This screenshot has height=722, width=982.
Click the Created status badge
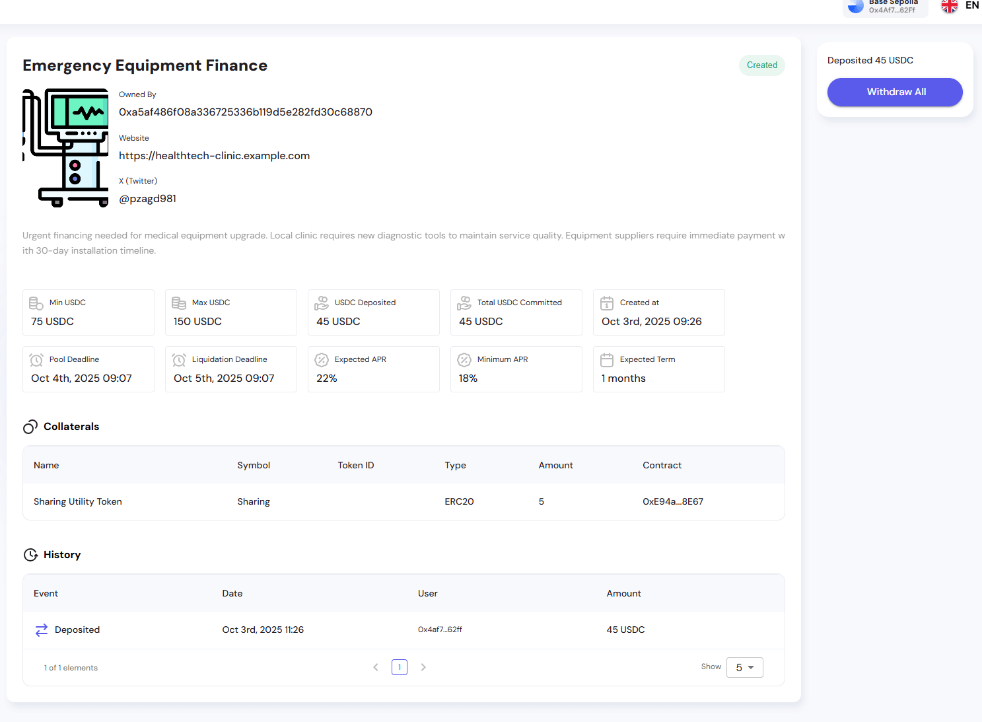(761, 65)
